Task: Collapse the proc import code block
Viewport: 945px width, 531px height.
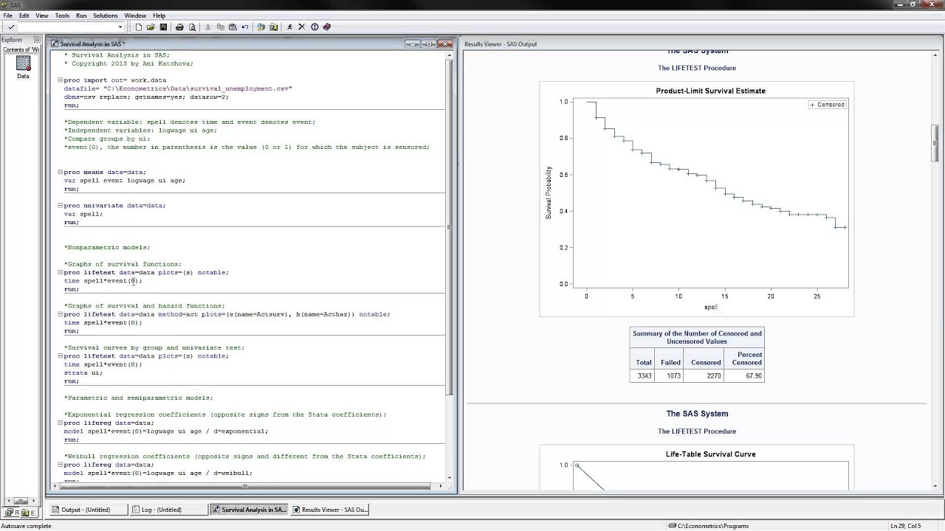Action: click(x=61, y=80)
